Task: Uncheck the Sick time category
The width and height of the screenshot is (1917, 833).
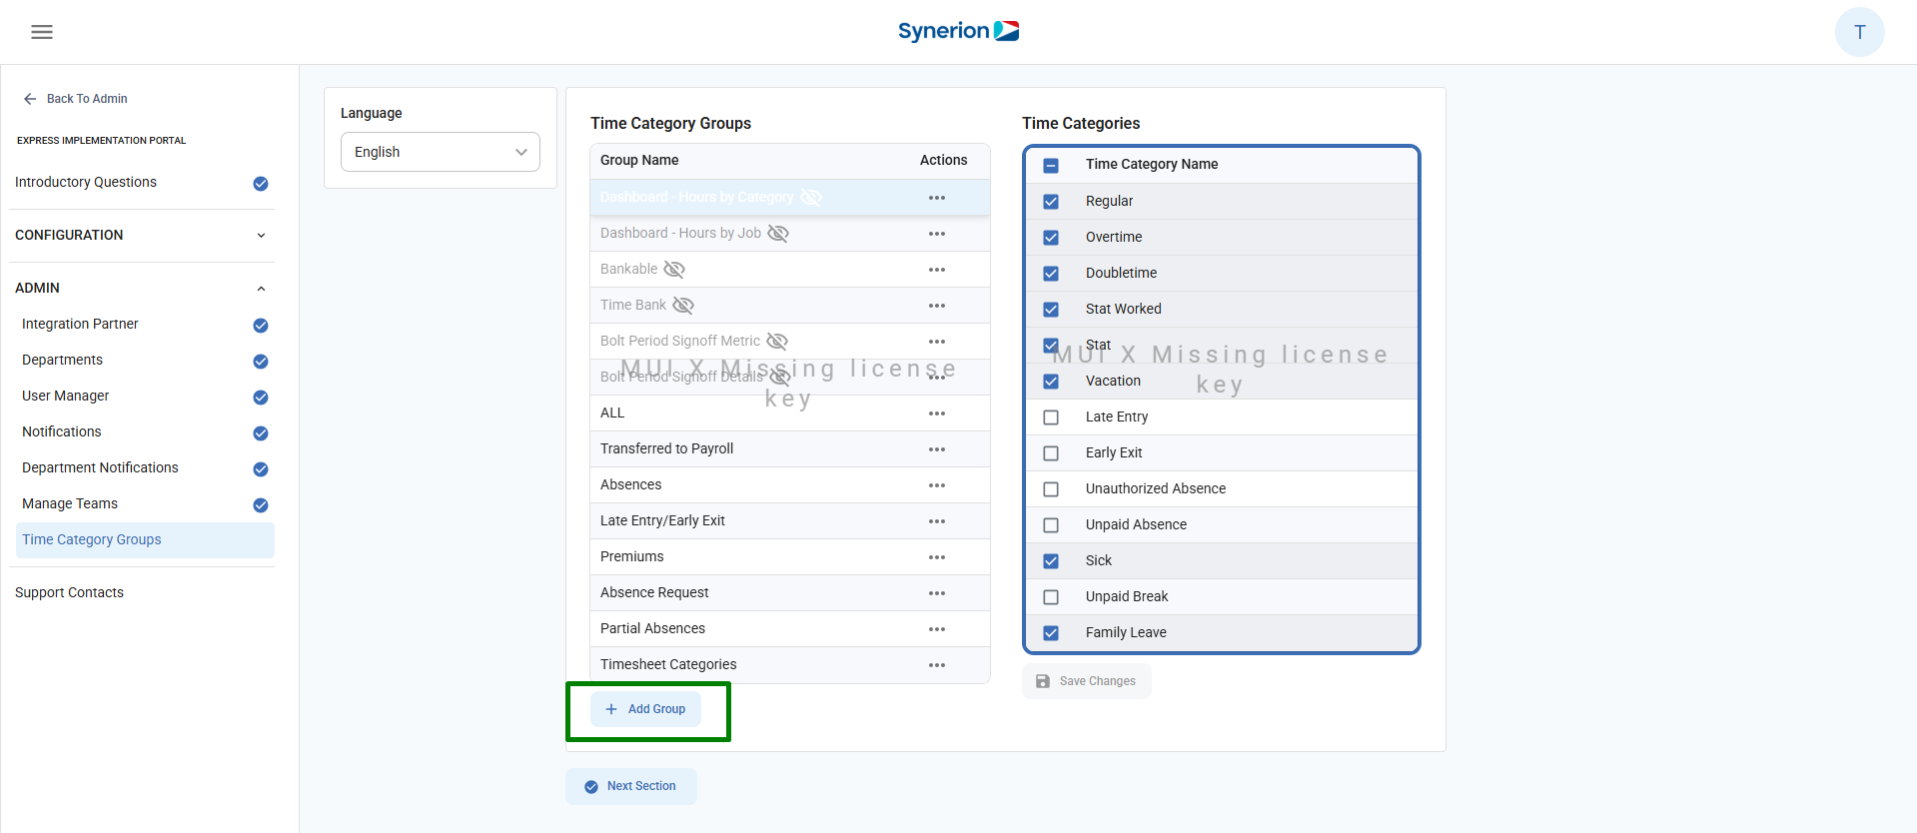Action: pos(1051,561)
